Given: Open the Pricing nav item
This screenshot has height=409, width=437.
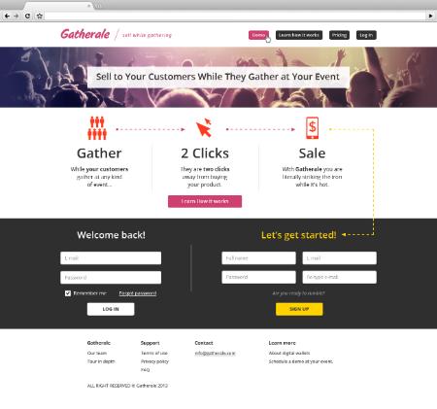Looking at the screenshot, I should click(x=339, y=35).
